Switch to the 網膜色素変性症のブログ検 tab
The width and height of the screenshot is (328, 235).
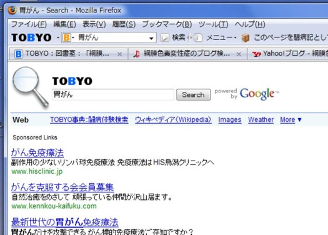pos(187,54)
